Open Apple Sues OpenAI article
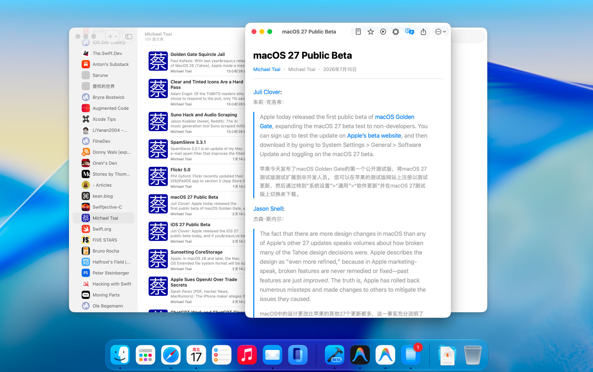The height and width of the screenshot is (372, 593). 197,290
